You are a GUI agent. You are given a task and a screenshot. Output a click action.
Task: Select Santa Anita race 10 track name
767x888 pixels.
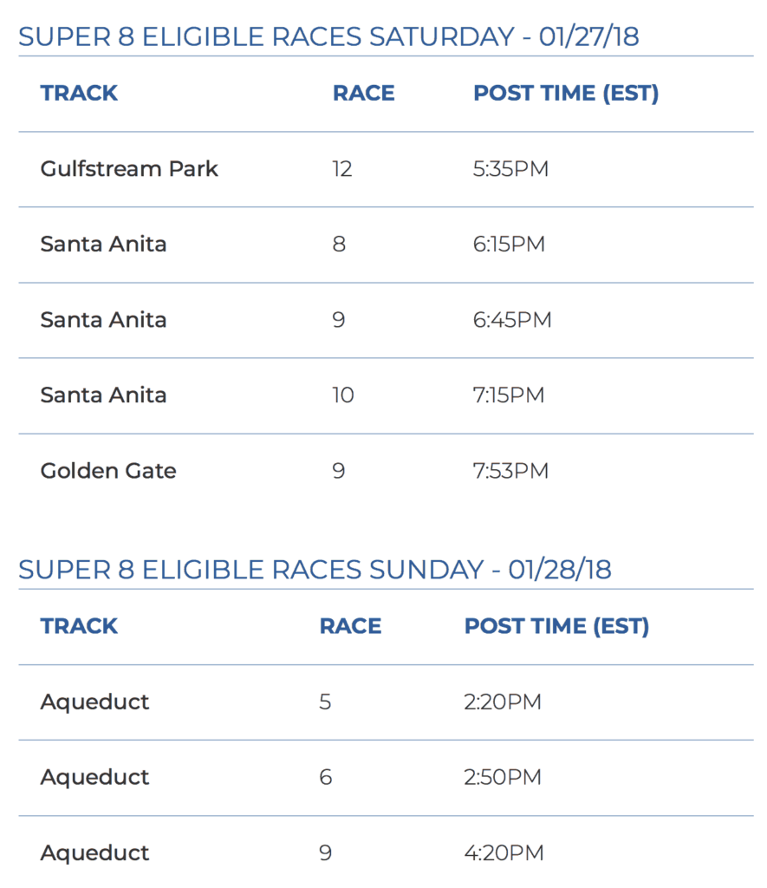click(104, 395)
